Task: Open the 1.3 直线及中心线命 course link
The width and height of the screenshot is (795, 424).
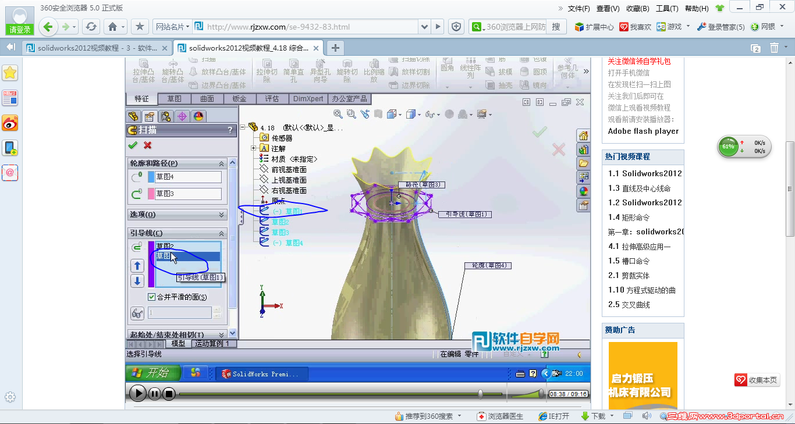Action: [x=639, y=188]
